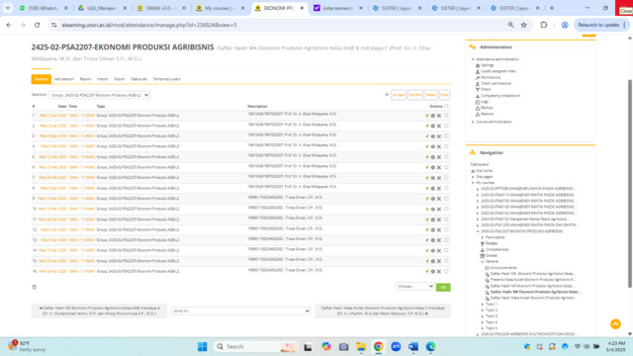The image size is (633, 356).
Task: Open the Status set tab
Action: (x=138, y=79)
